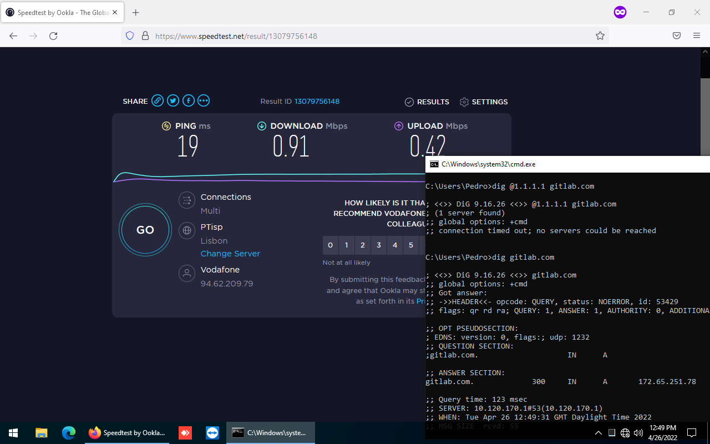This screenshot has height=444, width=710.
Task: Switch to the Speedtest by Ookla tab
Action: (61, 12)
